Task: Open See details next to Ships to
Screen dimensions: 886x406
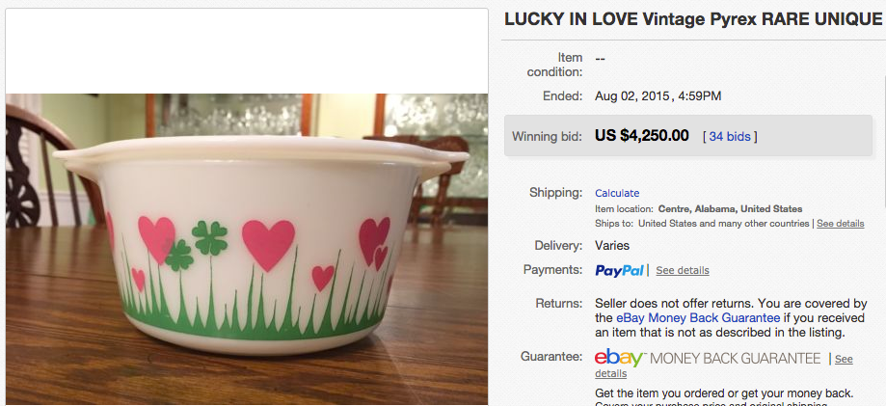Action: tap(840, 224)
